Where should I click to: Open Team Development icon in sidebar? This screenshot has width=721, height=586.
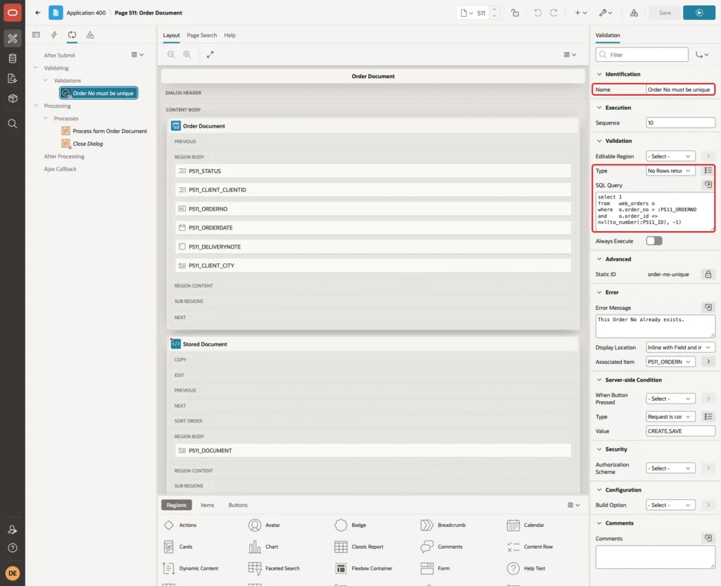(13, 79)
